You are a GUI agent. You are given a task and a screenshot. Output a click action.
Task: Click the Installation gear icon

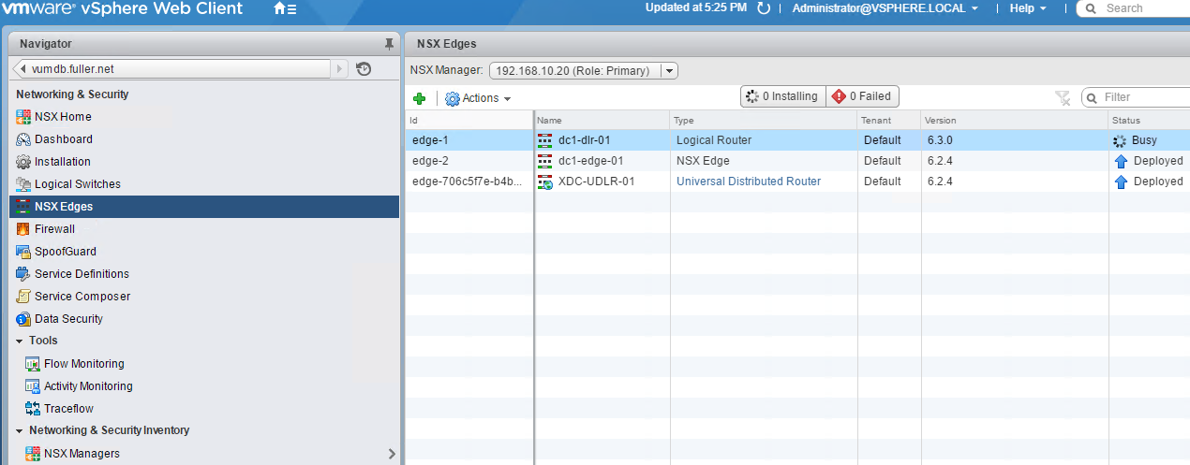pyautogui.click(x=23, y=162)
